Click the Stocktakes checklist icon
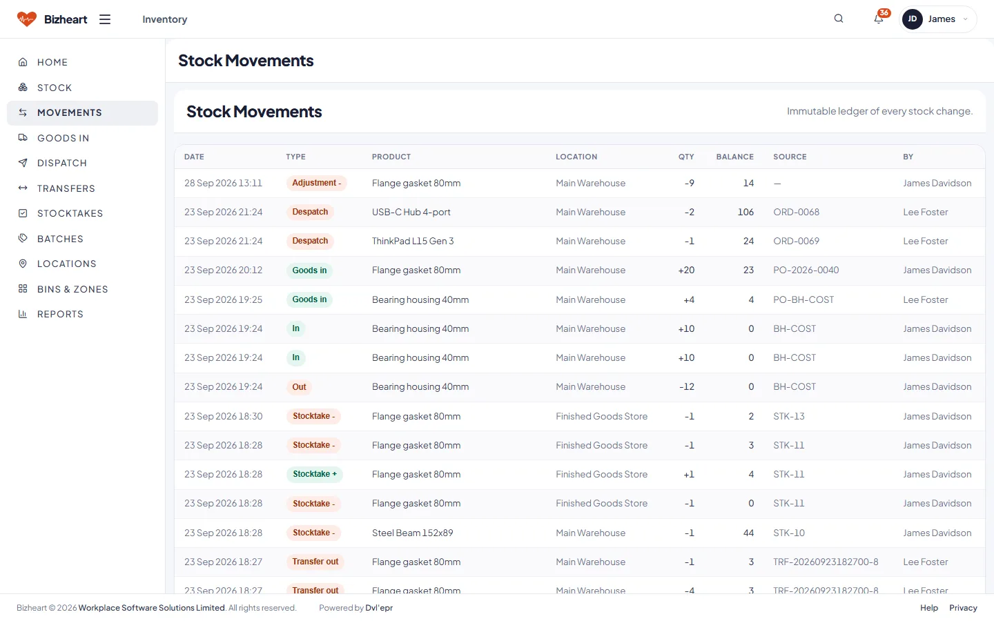This screenshot has width=994, height=621. (23, 213)
